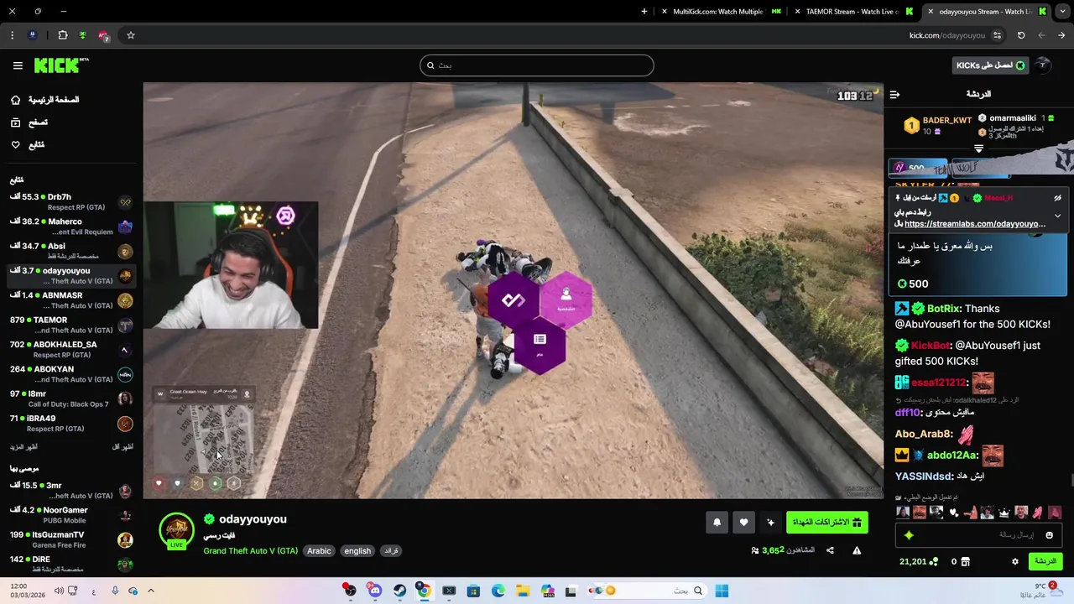Screen dimensions: 1074x604
Task: Toggle the taskbar microphone icon
Action: click(x=115, y=591)
